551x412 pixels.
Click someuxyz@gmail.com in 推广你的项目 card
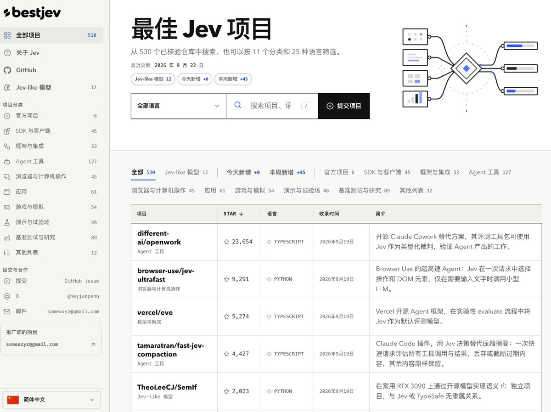pos(32,344)
